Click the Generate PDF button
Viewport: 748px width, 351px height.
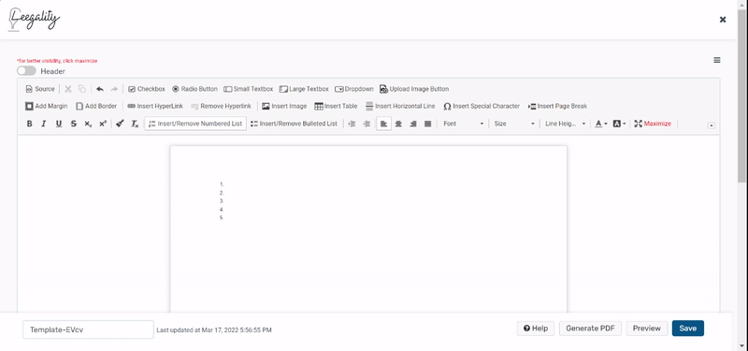590,329
